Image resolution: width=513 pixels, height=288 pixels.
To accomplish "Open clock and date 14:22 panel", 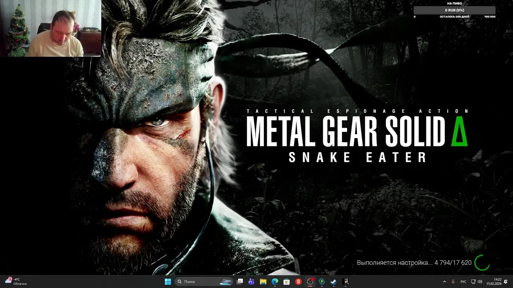I will pos(494,282).
